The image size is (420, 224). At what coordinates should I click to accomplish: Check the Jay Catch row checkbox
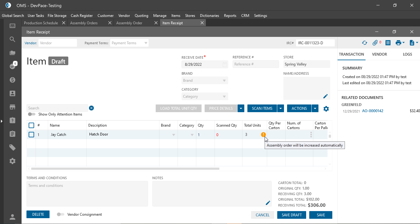[31, 135]
